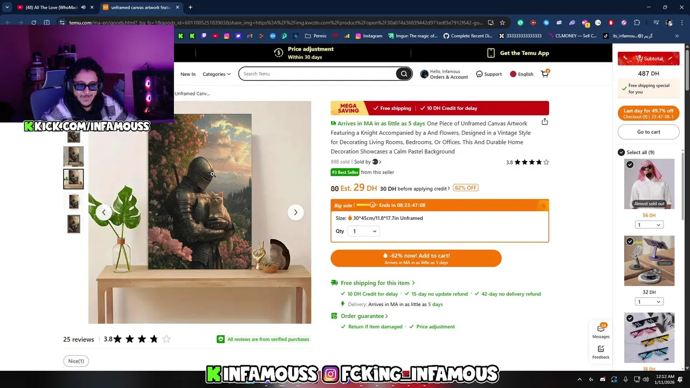Viewport: 690px width, 388px height.
Task: Show hidden system tray icons
Action: (579, 379)
